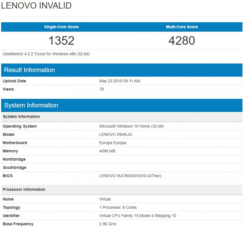Click the single-core score value 1352
The width and height of the screenshot is (243, 227).
[61, 41]
